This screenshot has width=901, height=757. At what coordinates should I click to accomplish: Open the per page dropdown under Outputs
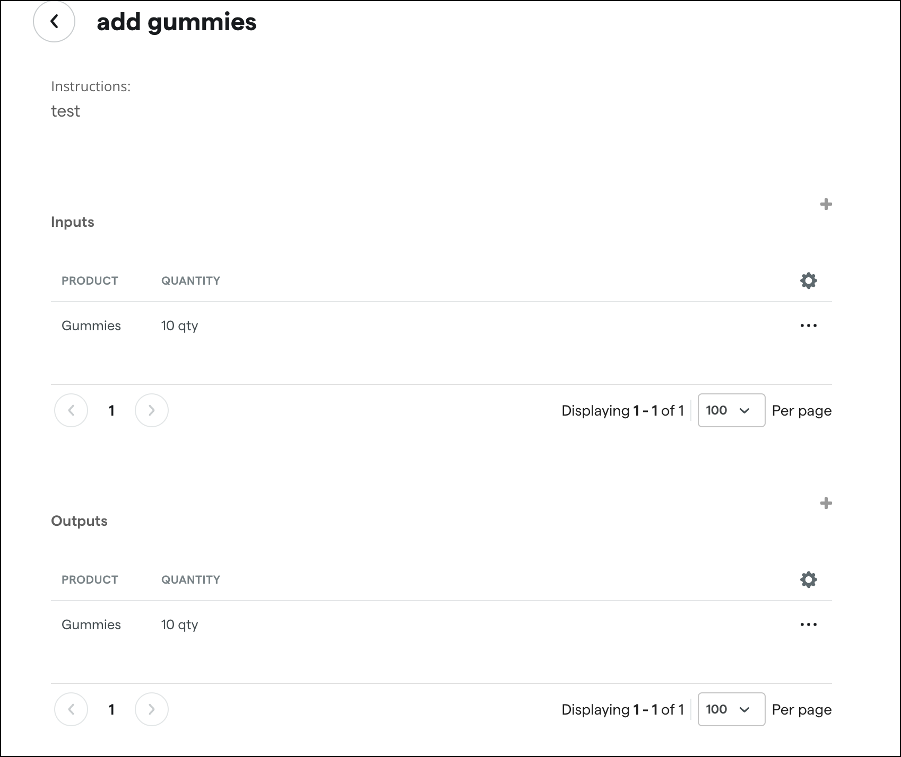tap(731, 709)
